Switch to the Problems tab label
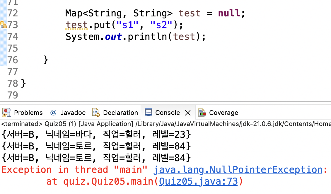 tap(28, 113)
